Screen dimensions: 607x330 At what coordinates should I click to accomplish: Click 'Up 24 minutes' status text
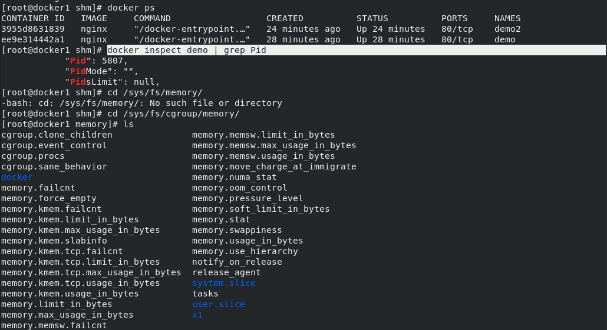point(391,29)
